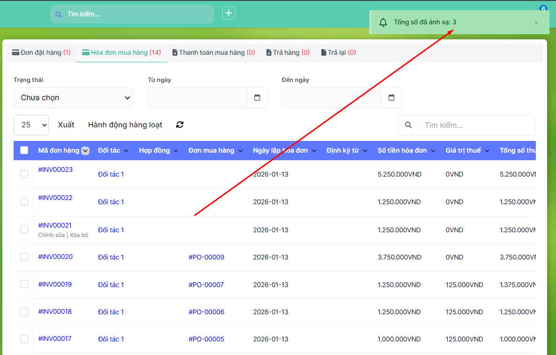Toggle the select-all checkbox in table header
The image size is (556, 355).
pyautogui.click(x=24, y=150)
